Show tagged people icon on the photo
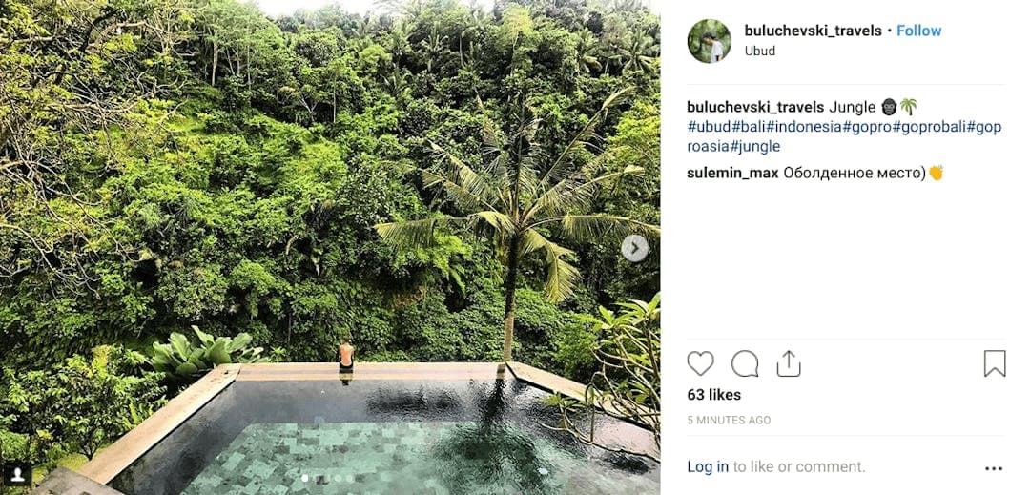This screenshot has height=495, width=1030. click(x=17, y=474)
